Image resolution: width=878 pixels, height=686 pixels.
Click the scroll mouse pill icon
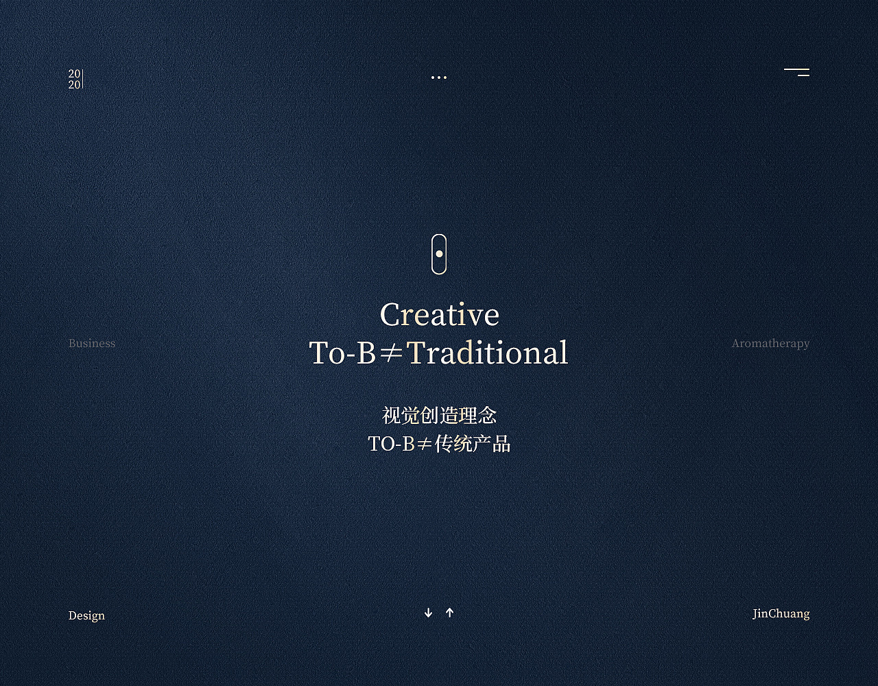439,254
